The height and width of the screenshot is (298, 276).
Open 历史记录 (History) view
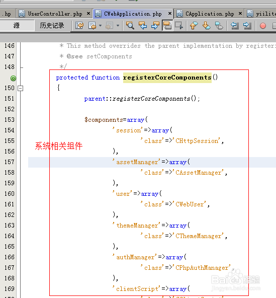click(52, 26)
